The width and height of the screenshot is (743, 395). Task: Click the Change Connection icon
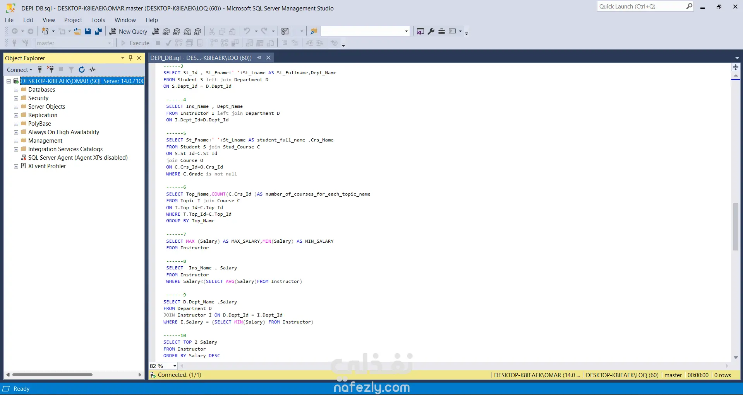coord(25,43)
